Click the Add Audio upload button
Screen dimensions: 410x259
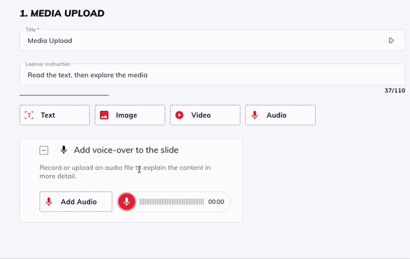pyautogui.click(x=76, y=202)
